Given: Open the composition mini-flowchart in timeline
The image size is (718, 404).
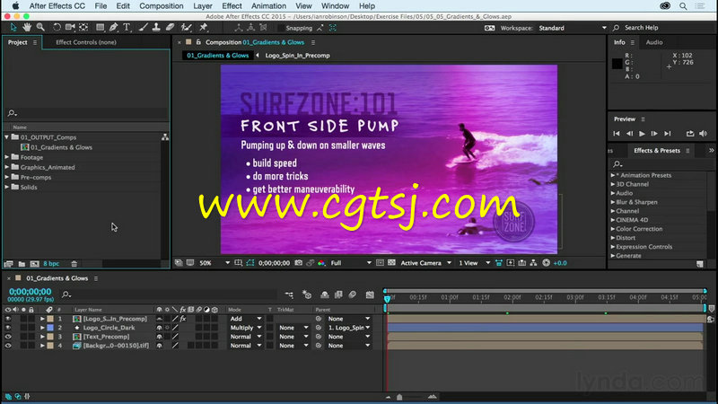Looking at the screenshot, I should pyautogui.click(x=289, y=295).
